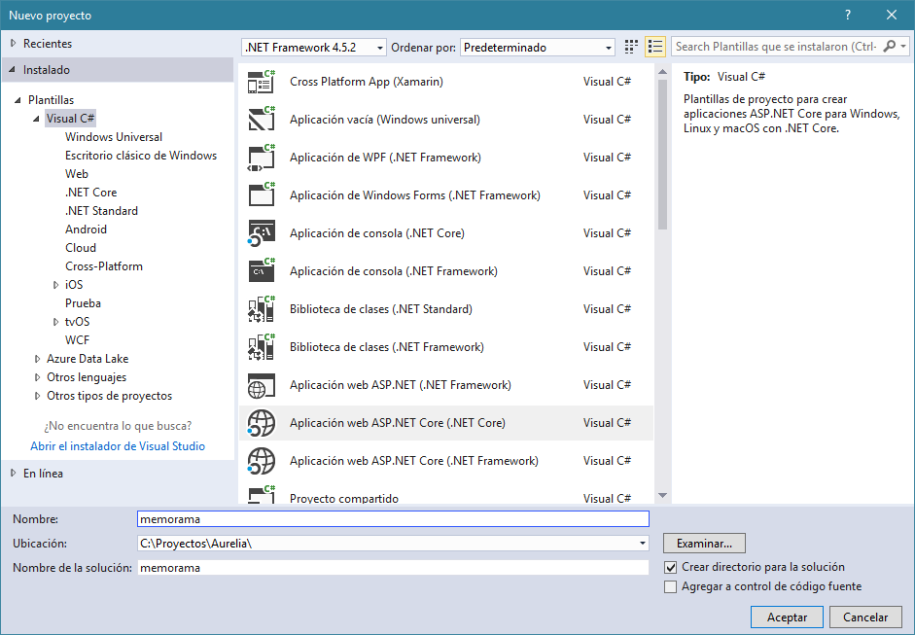Click the Biblioteca de clases (.NET Framework) icon

point(261,347)
